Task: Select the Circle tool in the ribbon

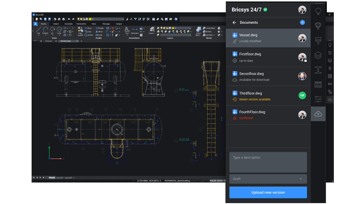Action: pos(59,31)
